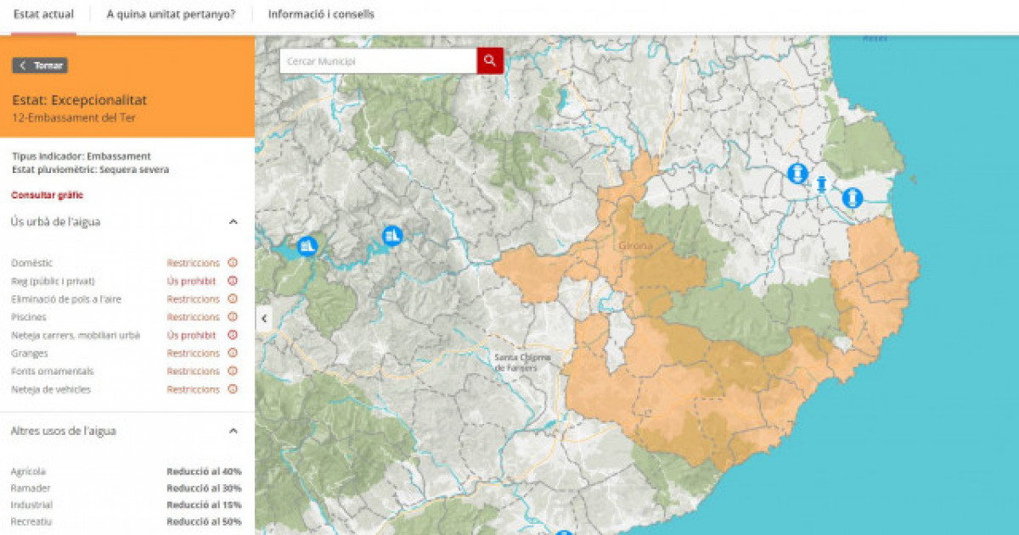Open the Consultar gràfic link
Image resolution: width=1019 pixels, height=535 pixels.
(47, 195)
